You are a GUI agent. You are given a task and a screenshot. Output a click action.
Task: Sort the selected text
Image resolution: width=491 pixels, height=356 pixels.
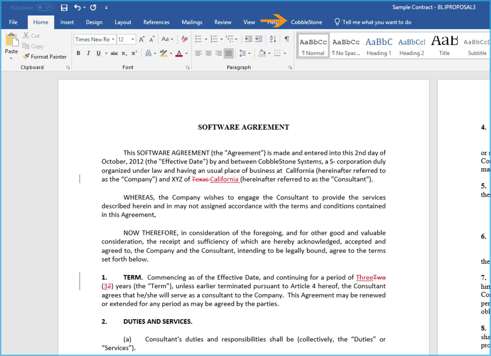pos(273,39)
